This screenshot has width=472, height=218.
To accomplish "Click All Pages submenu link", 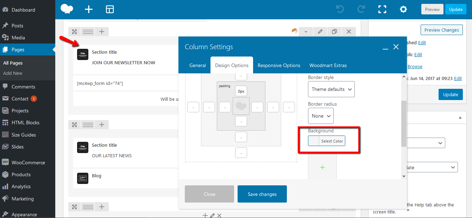I will (x=13, y=63).
